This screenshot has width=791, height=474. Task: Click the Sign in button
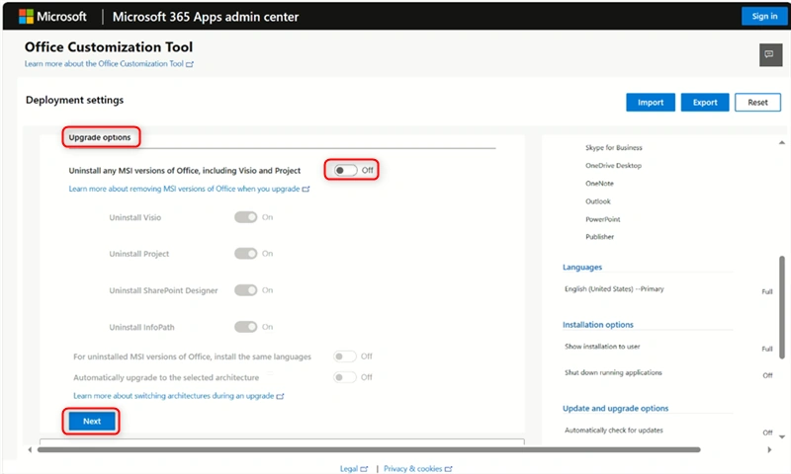click(764, 16)
